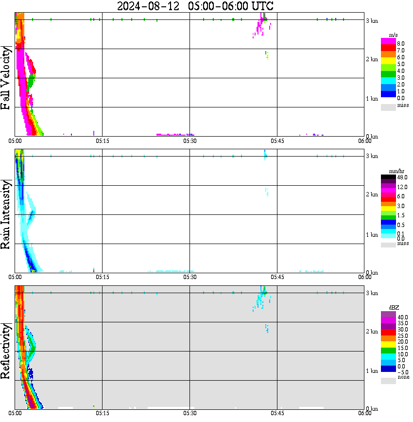Click the mm/hr unit label
The image size is (413, 422).
(396, 171)
